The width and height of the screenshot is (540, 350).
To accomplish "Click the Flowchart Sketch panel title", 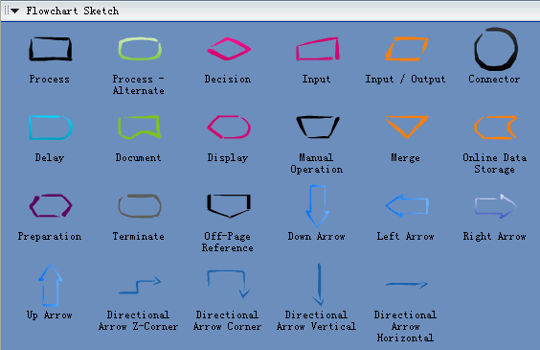I will (x=73, y=12).
